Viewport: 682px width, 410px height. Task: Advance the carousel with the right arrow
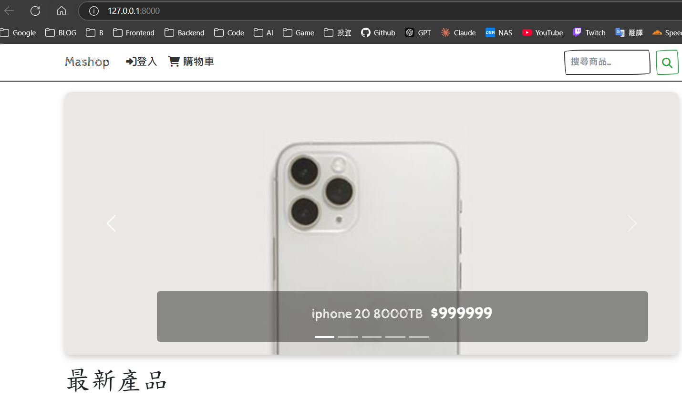tap(632, 223)
